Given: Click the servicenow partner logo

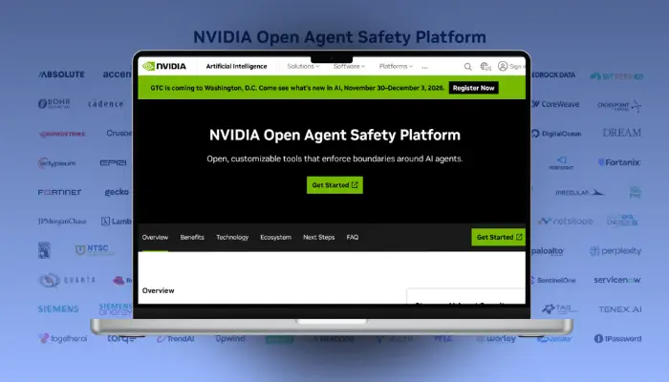Looking at the screenshot, I should pos(617,280).
